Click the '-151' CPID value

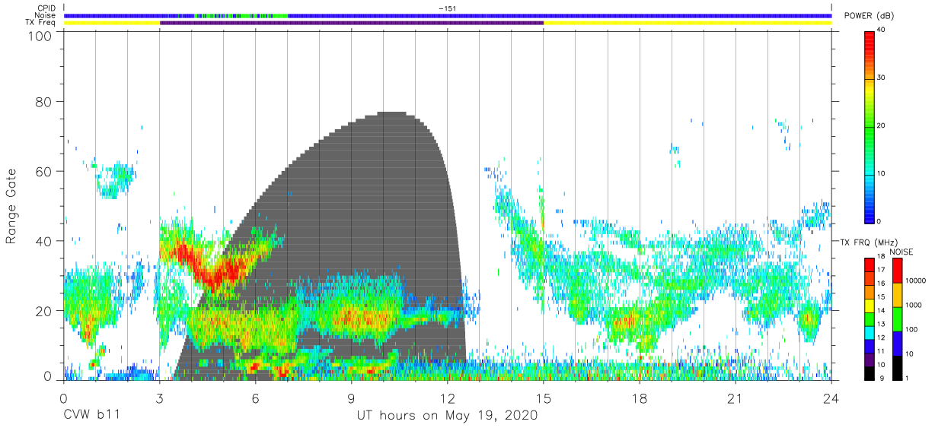(x=447, y=8)
